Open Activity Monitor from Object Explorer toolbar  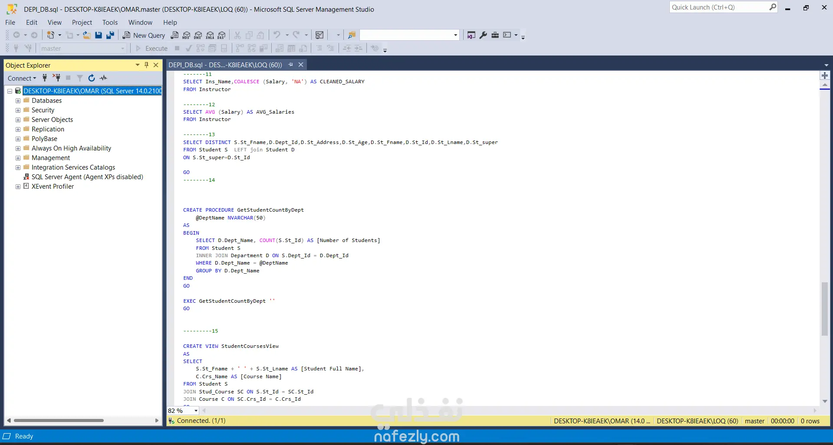[x=103, y=78]
